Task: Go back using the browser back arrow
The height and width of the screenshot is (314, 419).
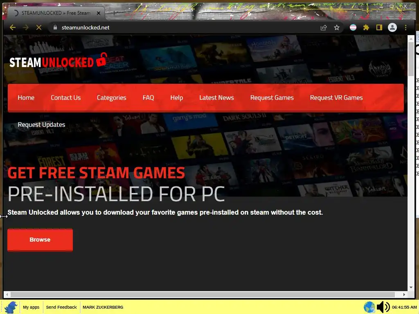Action: tap(13, 27)
